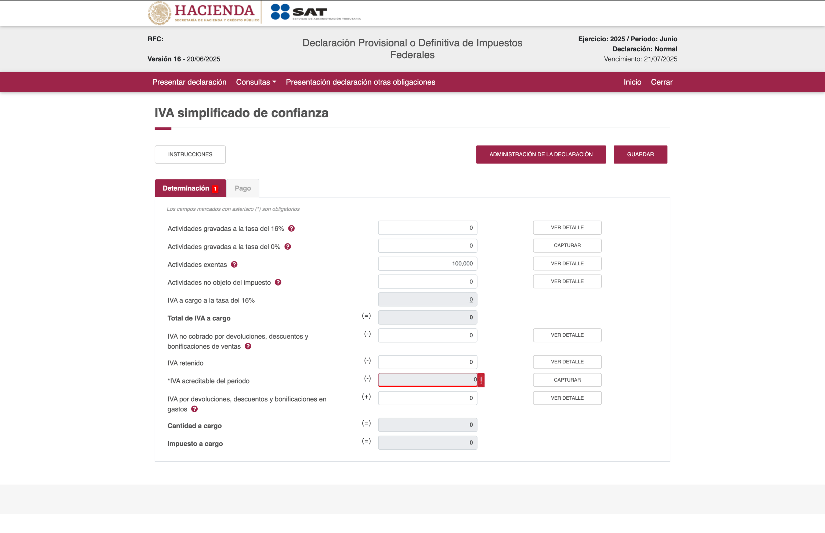Switch to the Pago tab

click(x=243, y=188)
